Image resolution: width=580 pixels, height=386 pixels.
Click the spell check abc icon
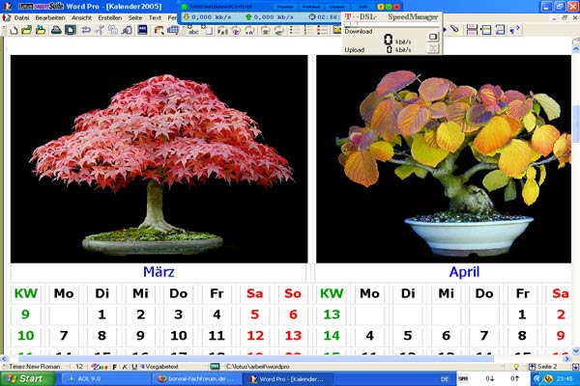pos(192,31)
